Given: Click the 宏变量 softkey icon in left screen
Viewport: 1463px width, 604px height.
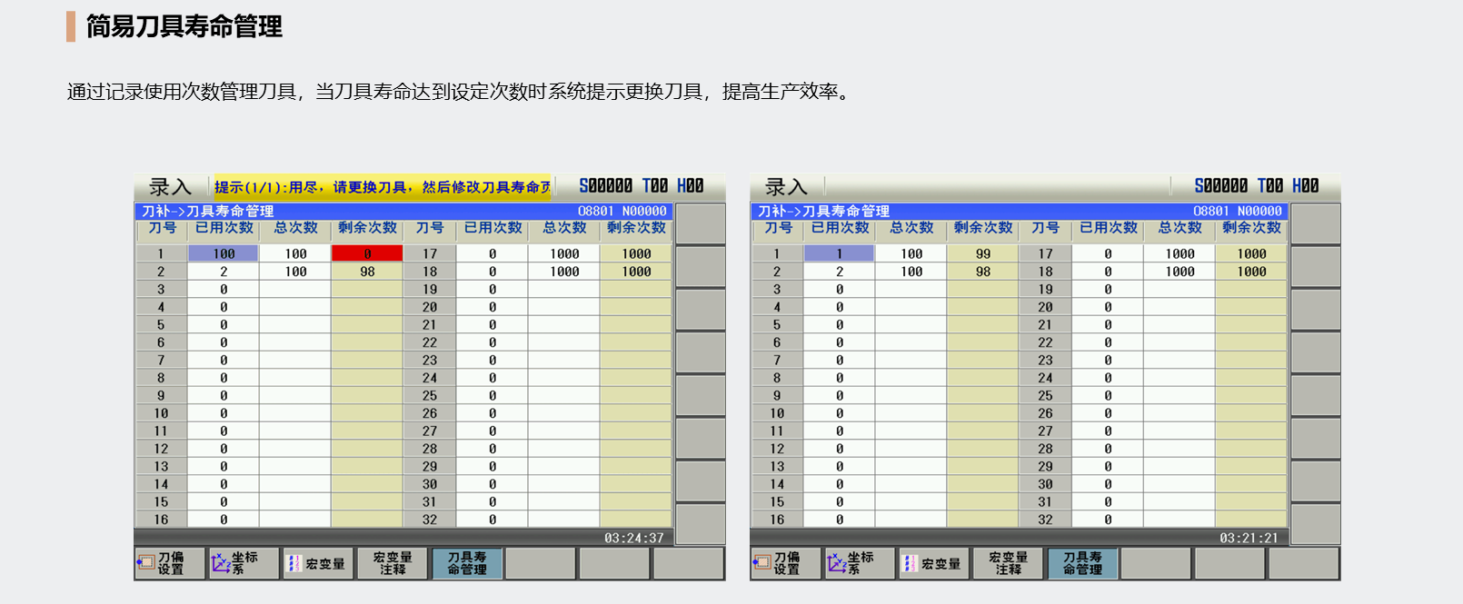Looking at the screenshot, I should [x=294, y=563].
